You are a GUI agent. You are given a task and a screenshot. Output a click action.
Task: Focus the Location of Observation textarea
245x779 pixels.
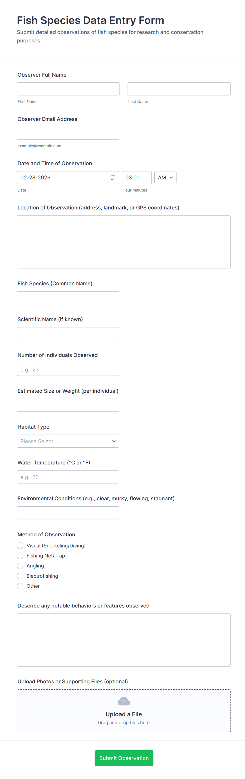coord(123,242)
